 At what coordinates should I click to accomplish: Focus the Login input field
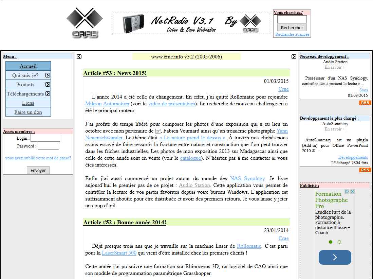click(45, 138)
